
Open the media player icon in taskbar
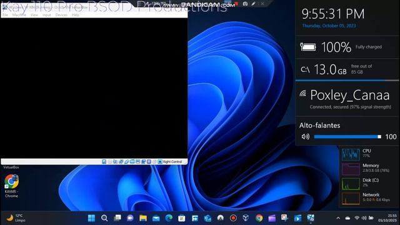pyautogui.click(x=297, y=218)
